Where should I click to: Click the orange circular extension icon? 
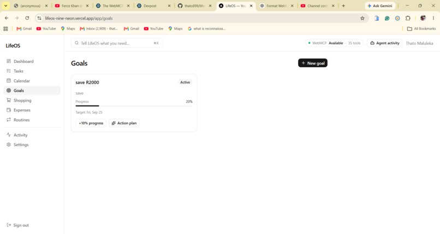coord(397,18)
